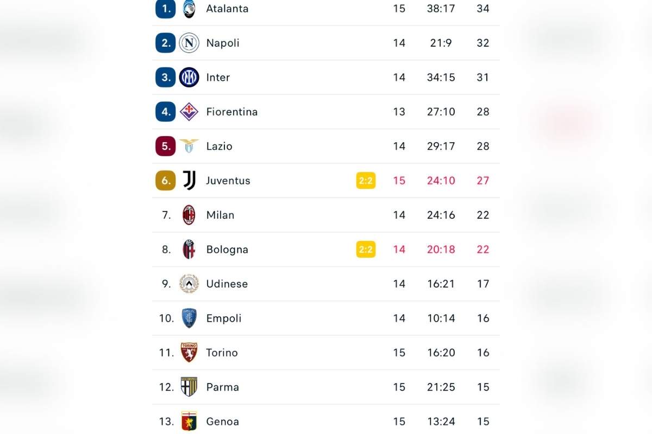Screen dimensions: 652x434
Task: Open the live 2:2 score next to Juventus
Action: pos(365,180)
